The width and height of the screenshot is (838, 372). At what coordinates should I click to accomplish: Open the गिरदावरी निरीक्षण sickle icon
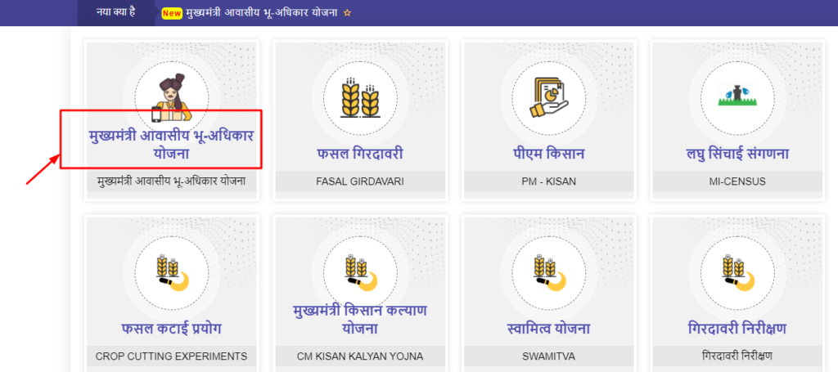point(737,273)
